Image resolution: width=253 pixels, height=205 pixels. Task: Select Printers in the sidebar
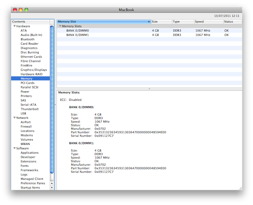pyautogui.click(x=26, y=96)
